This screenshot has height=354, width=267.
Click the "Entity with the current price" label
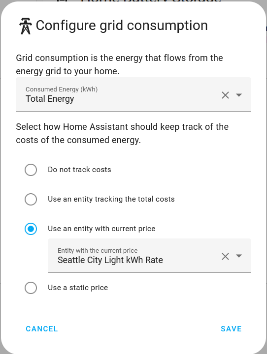click(98, 251)
